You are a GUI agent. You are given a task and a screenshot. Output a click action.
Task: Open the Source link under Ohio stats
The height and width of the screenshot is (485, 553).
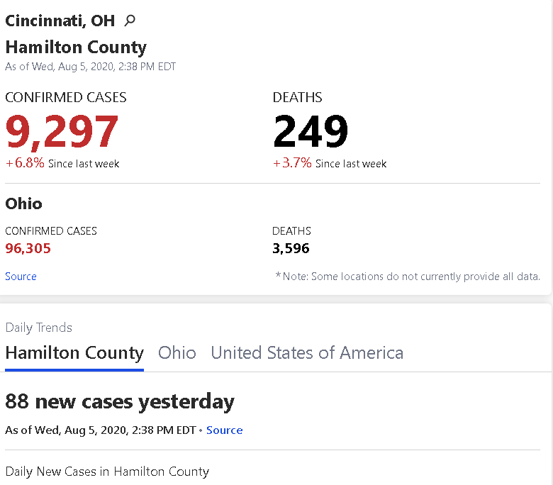[21, 277]
